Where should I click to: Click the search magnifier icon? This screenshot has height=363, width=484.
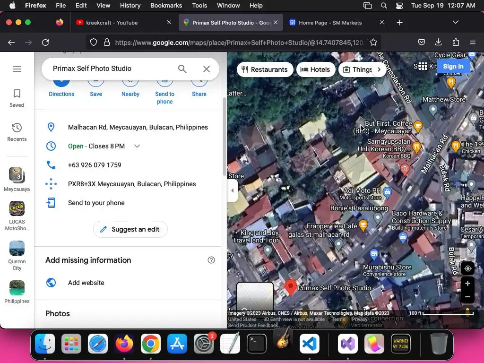(182, 69)
